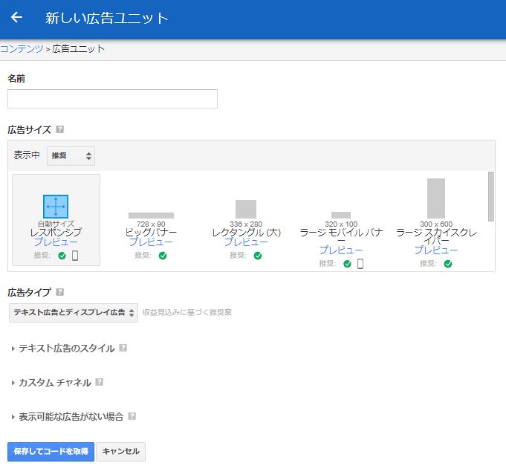Open テキスト広告とディスプレイ広告 ad type dropdown
The height and width of the screenshot is (466, 506).
point(74,312)
